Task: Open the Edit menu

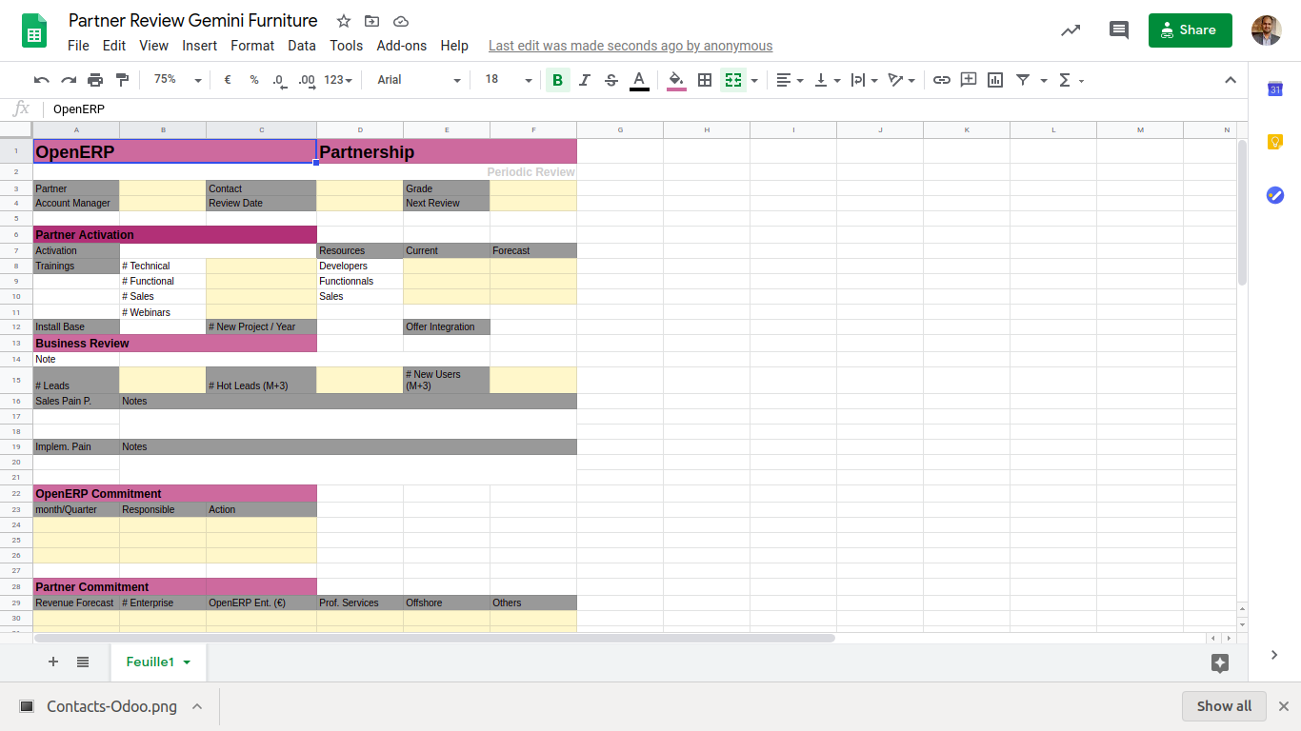Action: [x=114, y=46]
